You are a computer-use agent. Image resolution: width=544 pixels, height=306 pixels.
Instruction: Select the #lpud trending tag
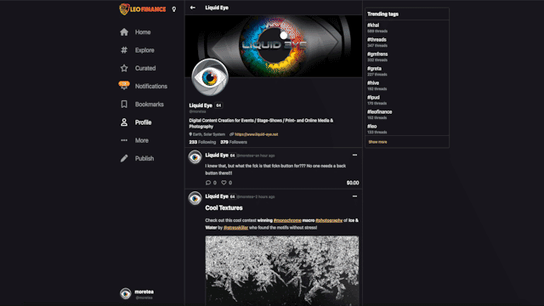coord(373,98)
